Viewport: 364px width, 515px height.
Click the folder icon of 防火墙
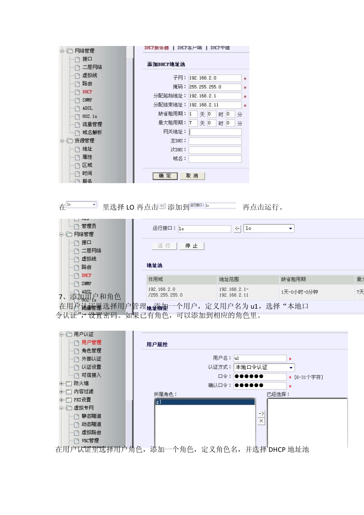click(69, 383)
